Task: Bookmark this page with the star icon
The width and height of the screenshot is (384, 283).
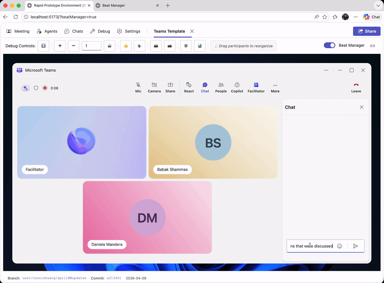Action: pyautogui.click(x=325, y=17)
